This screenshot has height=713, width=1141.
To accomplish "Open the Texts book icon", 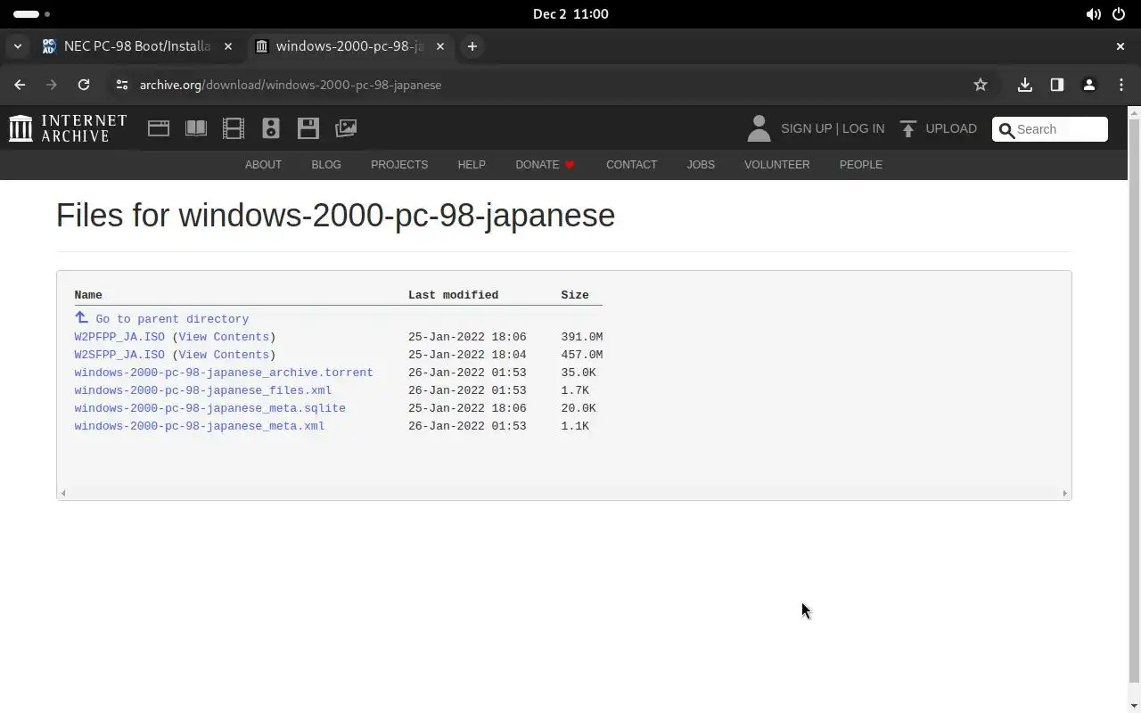I will 196,128.
